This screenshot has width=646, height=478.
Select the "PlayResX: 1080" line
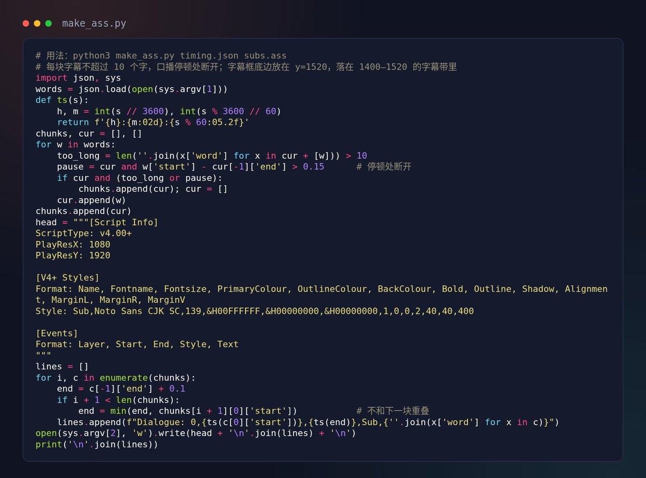click(73, 244)
